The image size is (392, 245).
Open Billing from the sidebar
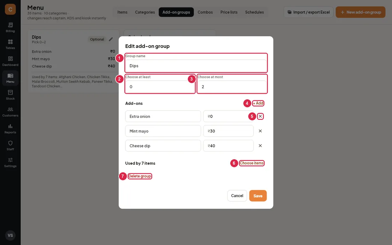tap(10, 27)
